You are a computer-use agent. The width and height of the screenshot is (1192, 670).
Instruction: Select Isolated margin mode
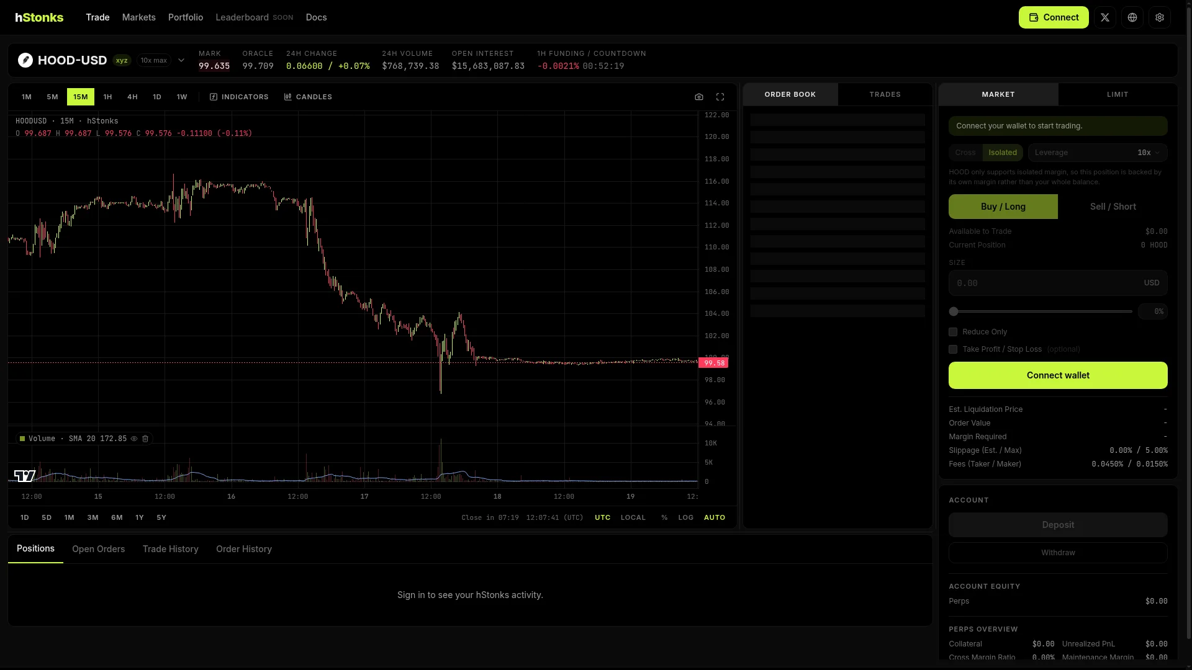tap(1003, 153)
